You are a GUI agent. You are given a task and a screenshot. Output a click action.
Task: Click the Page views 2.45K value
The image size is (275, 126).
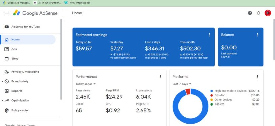83,97
